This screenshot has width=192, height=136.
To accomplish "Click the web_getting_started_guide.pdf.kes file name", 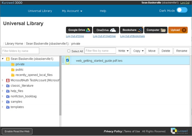I will pos(99,61).
